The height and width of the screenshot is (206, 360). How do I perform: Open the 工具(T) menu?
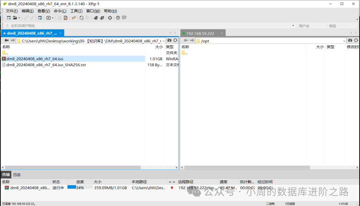pos(76,11)
